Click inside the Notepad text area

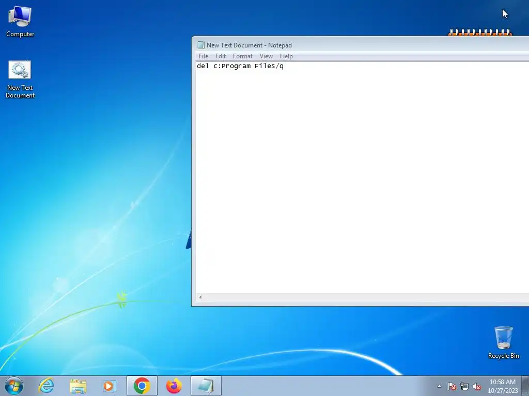[362, 177]
